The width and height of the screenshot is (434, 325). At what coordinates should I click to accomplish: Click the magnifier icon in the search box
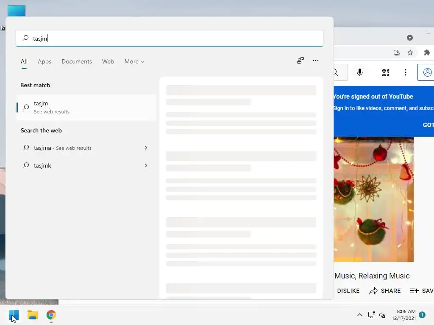25,38
